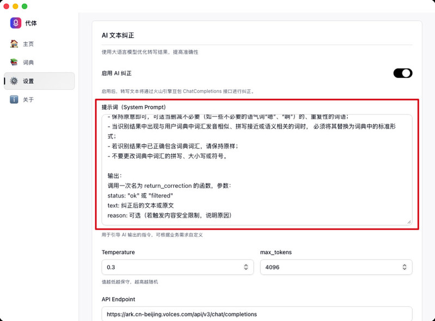The width and height of the screenshot is (435, 321).
Task: Minimize the window with the yellow button
Action: point(15,6)
